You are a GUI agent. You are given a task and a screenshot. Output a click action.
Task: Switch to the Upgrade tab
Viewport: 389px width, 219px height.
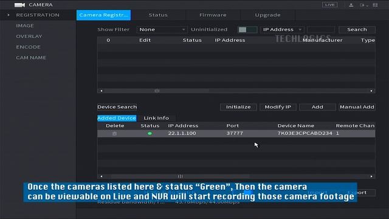[x=267, y=15]
